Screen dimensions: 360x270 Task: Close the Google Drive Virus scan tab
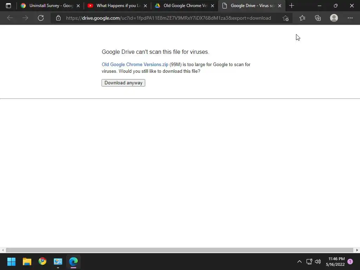(x=279, y=6)
